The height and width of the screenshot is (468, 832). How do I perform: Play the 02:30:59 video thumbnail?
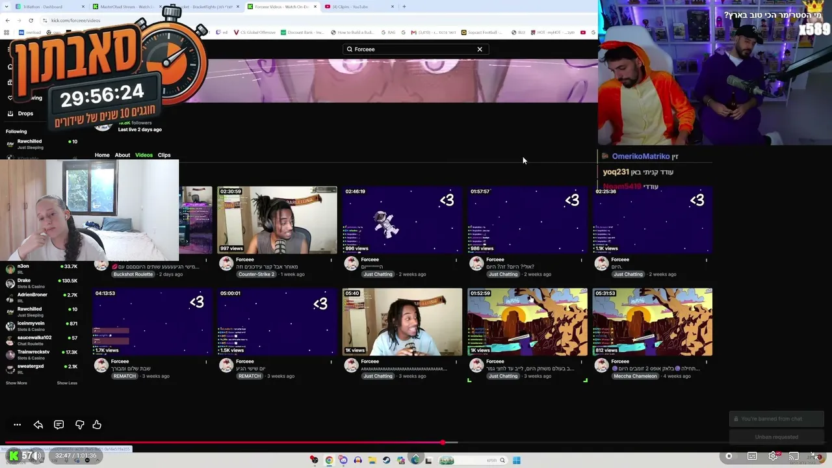[277, 220]
